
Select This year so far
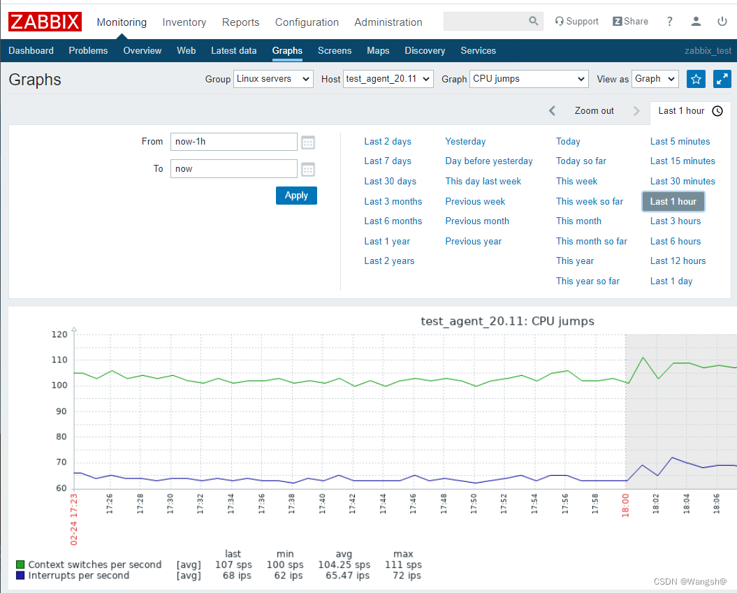tap(588, 281)
